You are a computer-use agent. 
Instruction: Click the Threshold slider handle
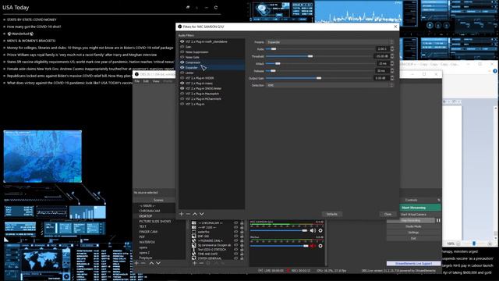click(x=310, y=56)
